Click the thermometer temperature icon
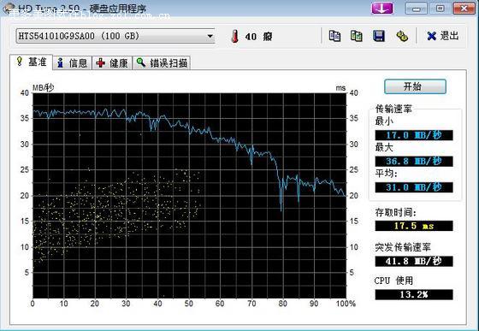The height and width of the screenshot is (331, 479). (235, 36)
